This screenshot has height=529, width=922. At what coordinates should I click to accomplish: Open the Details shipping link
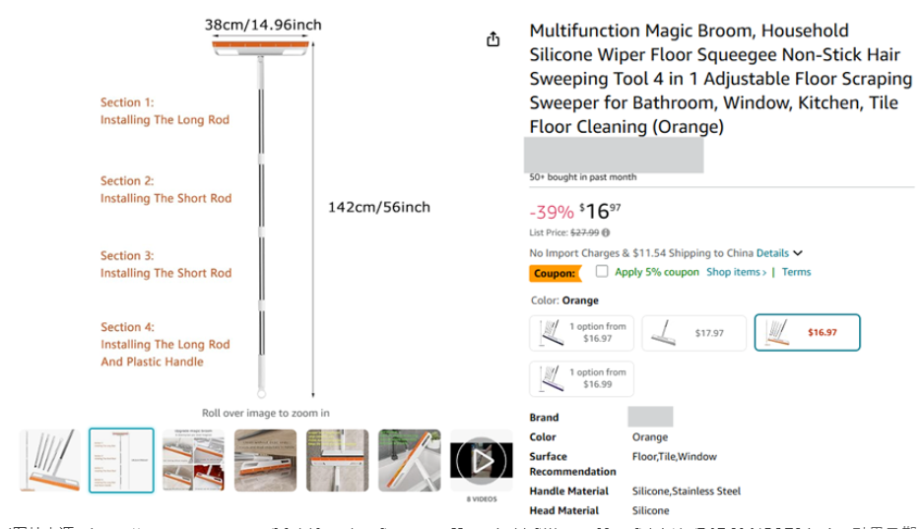click(x=772, y=253)
